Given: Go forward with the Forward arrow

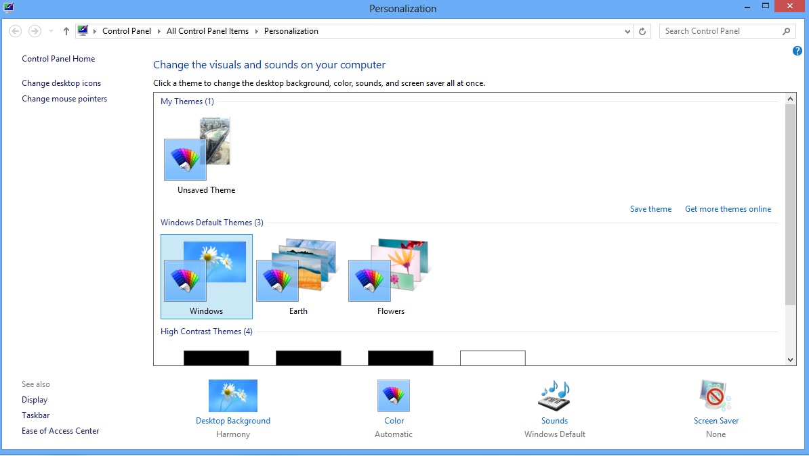Looking at the screenshot, I should (x=35, y=31).
